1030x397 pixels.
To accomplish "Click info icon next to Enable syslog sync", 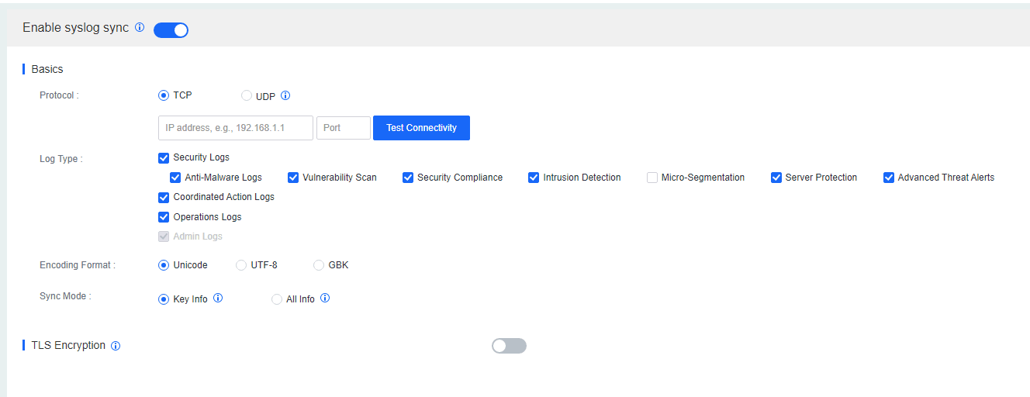I will 140,27.
